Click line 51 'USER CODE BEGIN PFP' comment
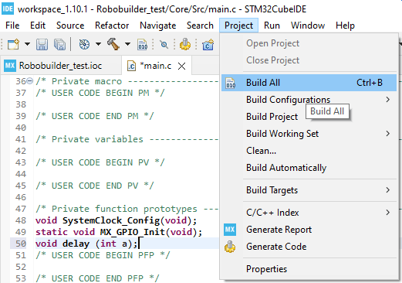Screen dimensions: 402x283 tap(103, 255)
